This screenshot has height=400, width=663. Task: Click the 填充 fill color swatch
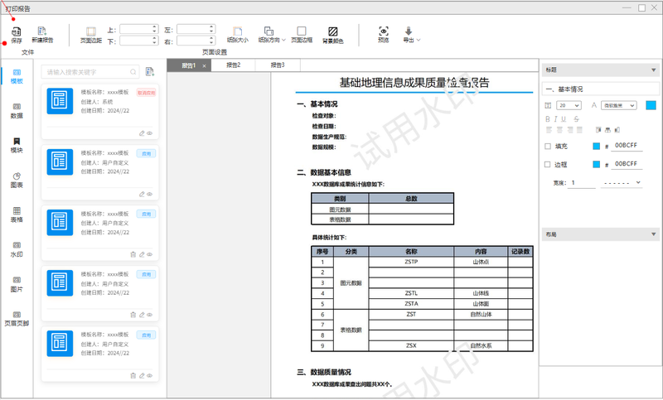[x=596, y=146]
